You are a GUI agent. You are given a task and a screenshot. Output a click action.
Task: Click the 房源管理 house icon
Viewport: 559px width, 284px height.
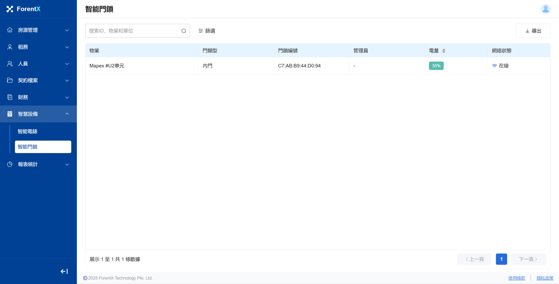(10, 30)
